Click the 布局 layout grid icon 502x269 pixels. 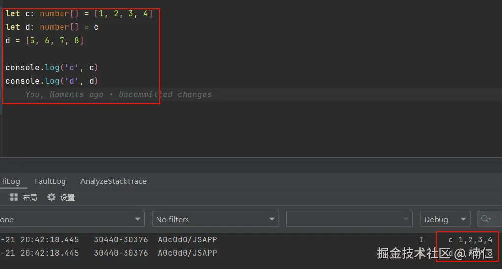point(14,197)
